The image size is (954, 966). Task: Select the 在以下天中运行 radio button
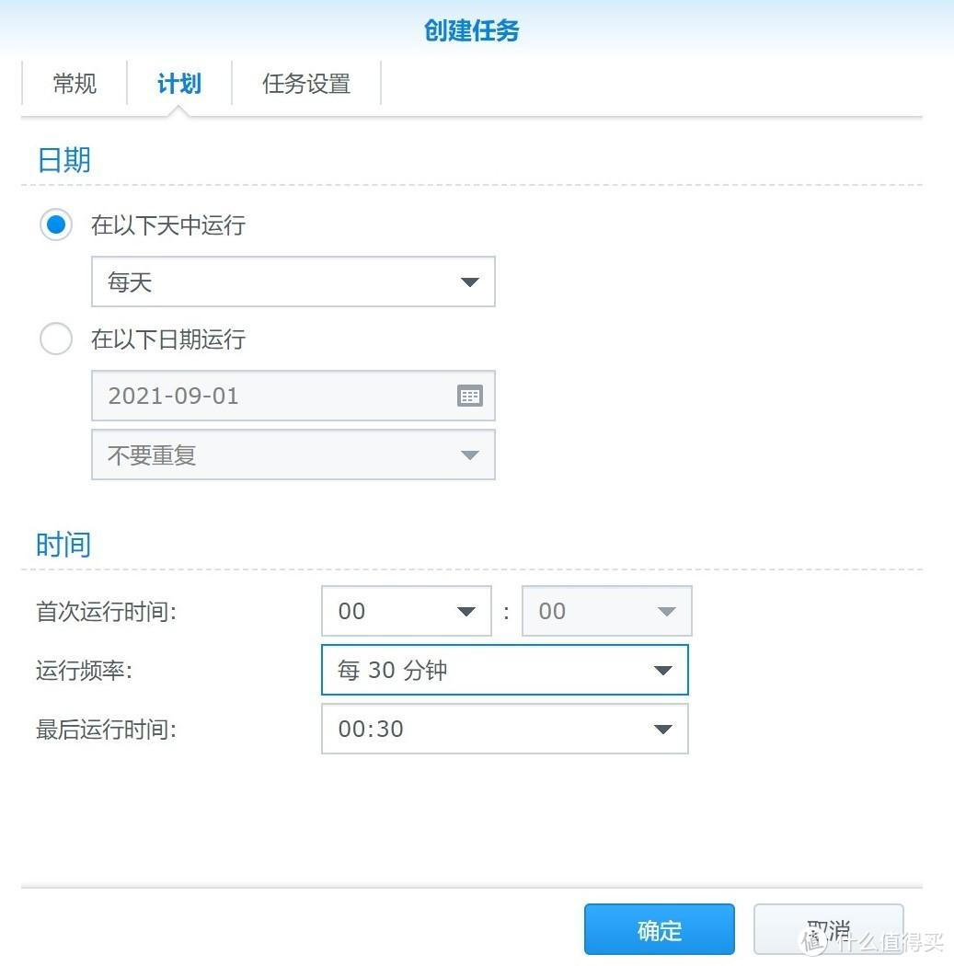[x=56, y=225]
